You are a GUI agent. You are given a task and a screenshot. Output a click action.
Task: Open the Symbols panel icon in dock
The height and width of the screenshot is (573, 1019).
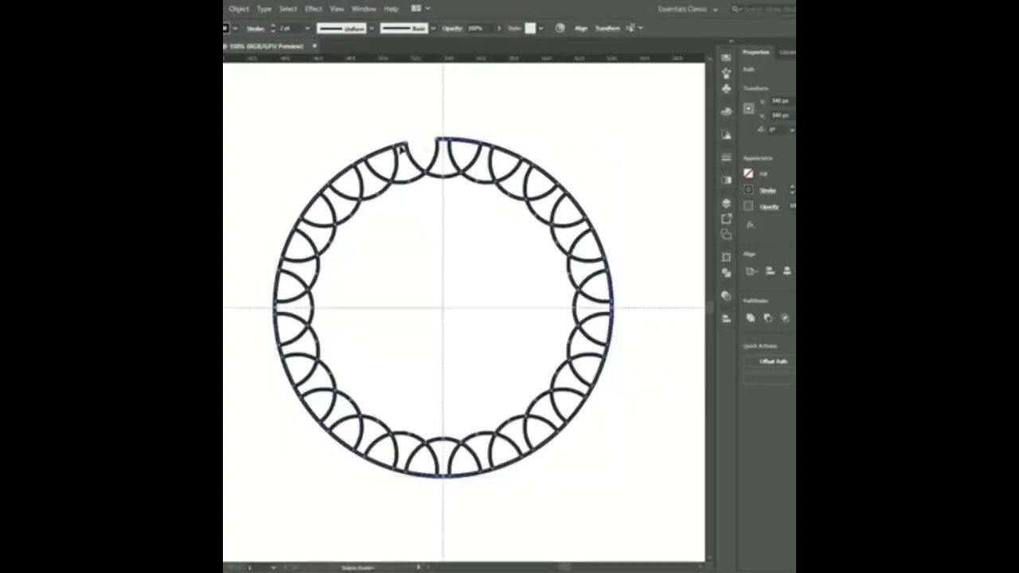click(726, 88)
